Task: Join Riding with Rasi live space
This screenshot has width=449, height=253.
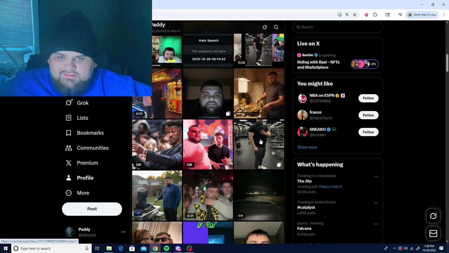Action: 319,65
